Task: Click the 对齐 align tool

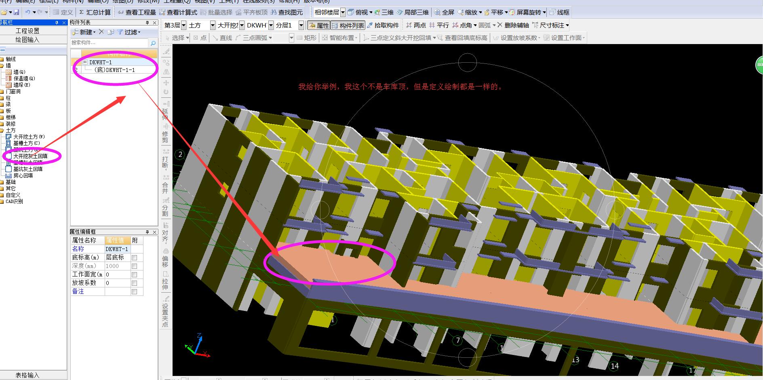Action: click(166, 232)
